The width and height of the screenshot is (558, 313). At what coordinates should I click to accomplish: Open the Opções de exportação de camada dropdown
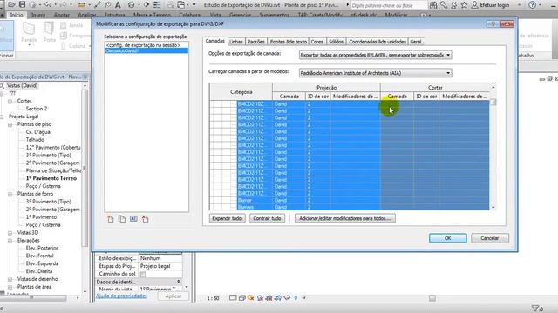coord(376,55)
